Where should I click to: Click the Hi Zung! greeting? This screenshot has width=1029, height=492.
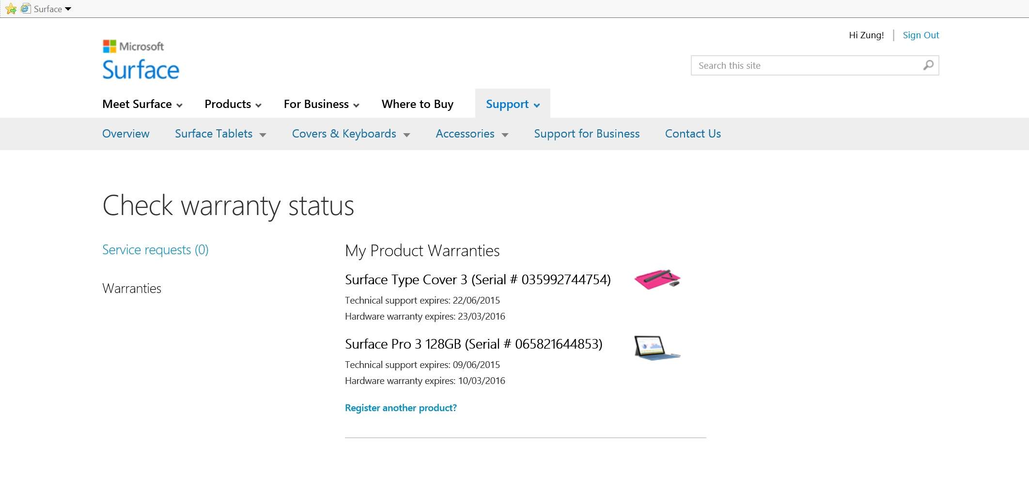(866, 35)
